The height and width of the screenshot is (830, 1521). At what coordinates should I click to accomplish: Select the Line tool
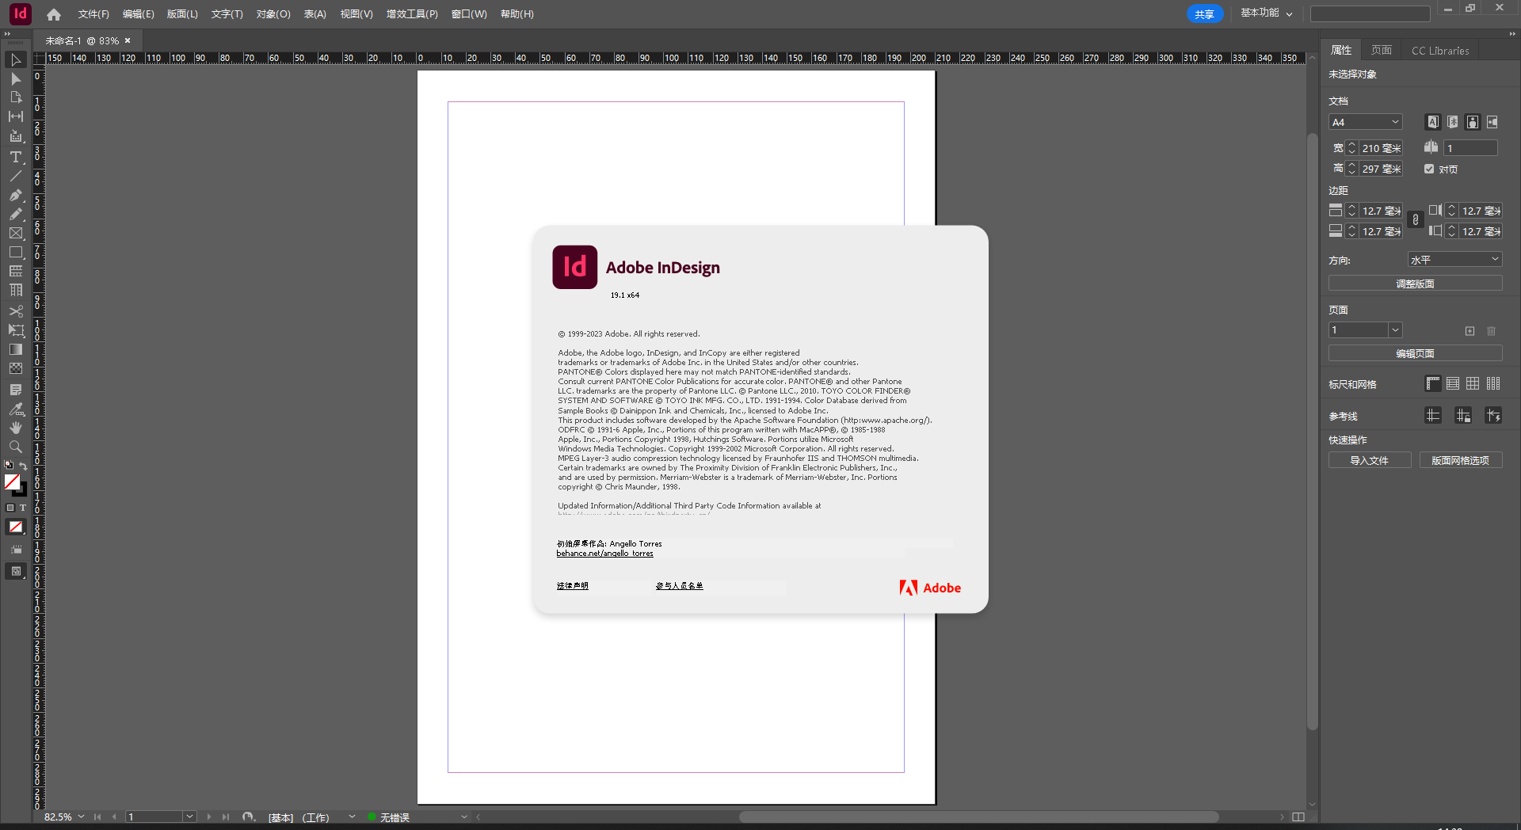(x=15, y=176)
